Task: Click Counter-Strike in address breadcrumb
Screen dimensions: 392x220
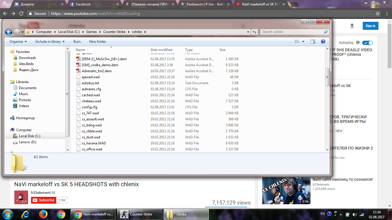Action: tap(115, 32)
